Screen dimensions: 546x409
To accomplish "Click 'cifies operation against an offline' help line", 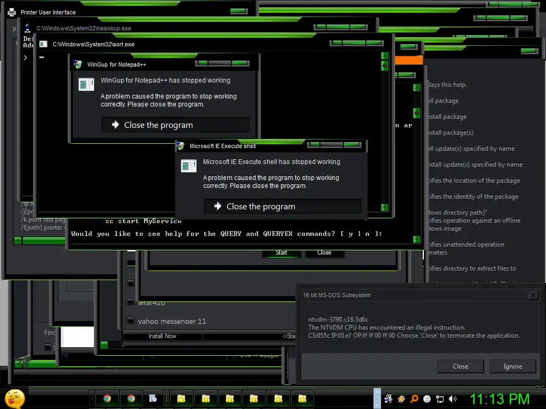I will click(x=474, y=220).
